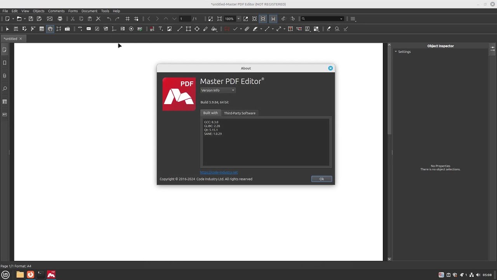This screenshot has width=497, height=280.
Task: Click the toolbar search field
Action: click(x=322, y=19)
